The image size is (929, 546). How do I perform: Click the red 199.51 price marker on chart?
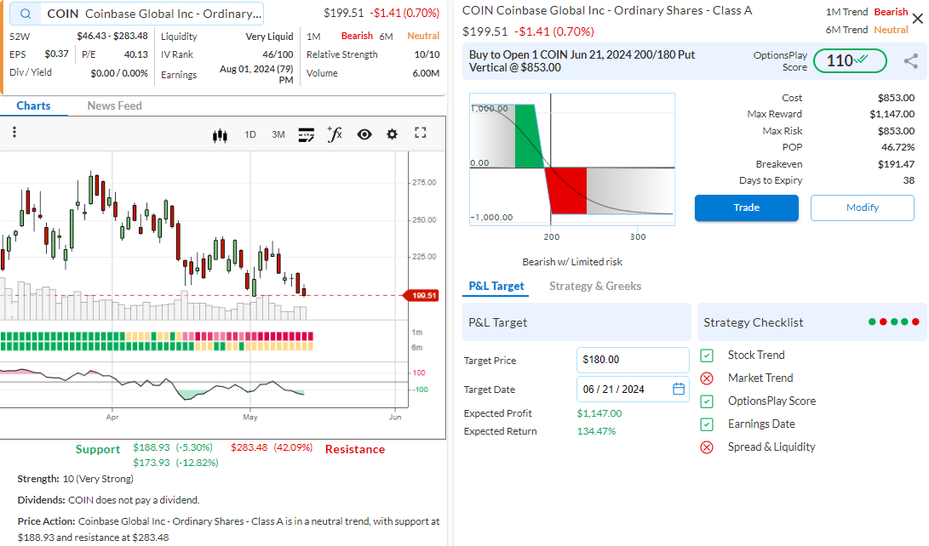tap(421, 295)
